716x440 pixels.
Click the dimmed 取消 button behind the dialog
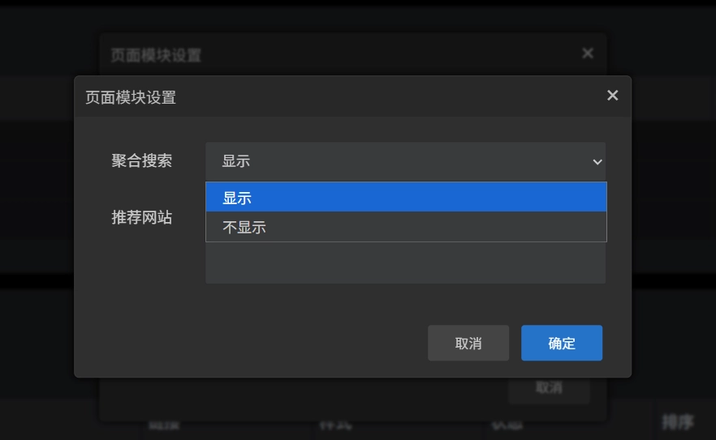tap(549, 388)
